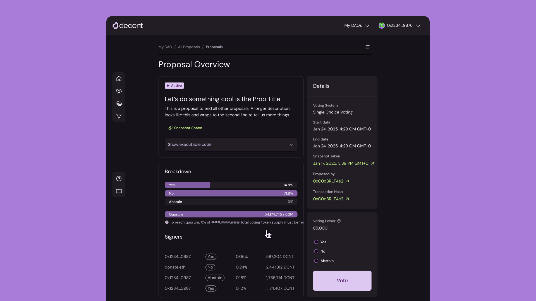536x301 pixels.
Task: Open the 0x1234...9876 account dropdown
Action: click(x=399, y=25)
